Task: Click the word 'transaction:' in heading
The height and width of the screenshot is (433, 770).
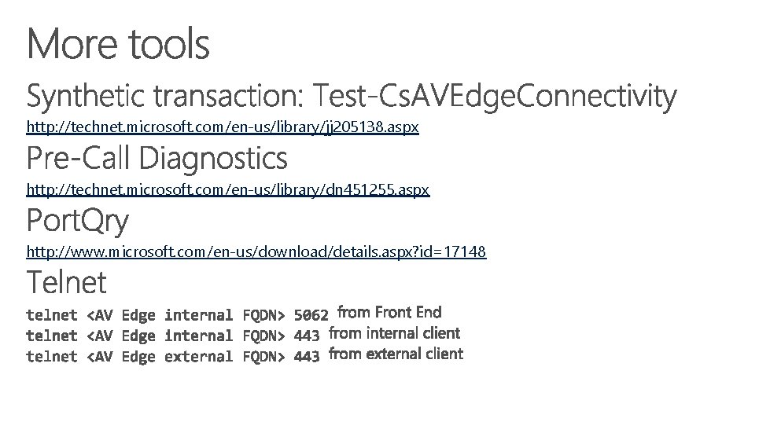Action: (x=229, y=96)
